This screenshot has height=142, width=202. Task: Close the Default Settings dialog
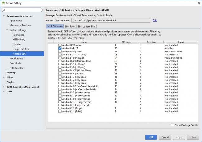point(199,3)
